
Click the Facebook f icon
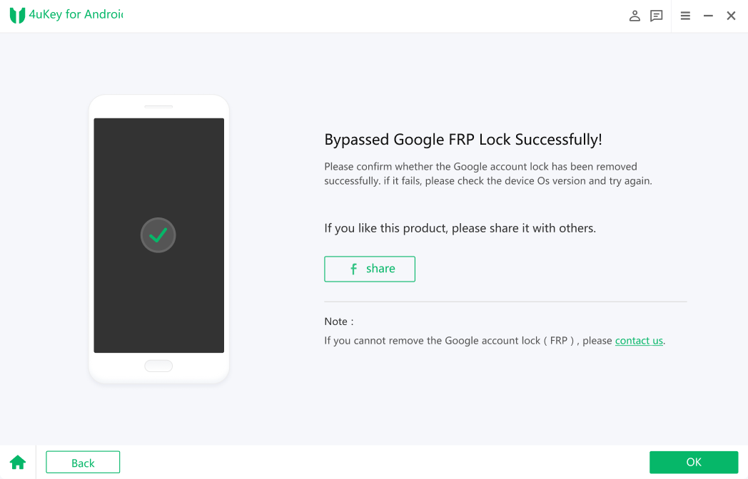coord(353,269)
